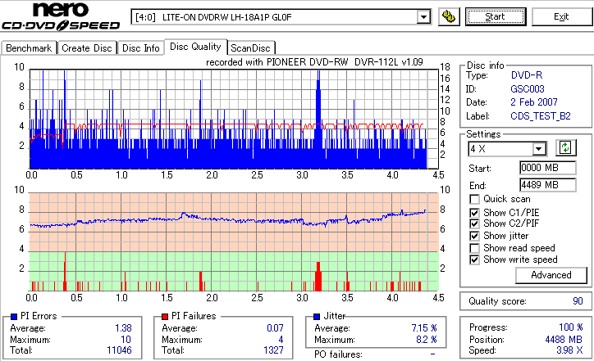Select the Disc Quality tab
This screenshot has height=361, width=594.
click(195, 47)
